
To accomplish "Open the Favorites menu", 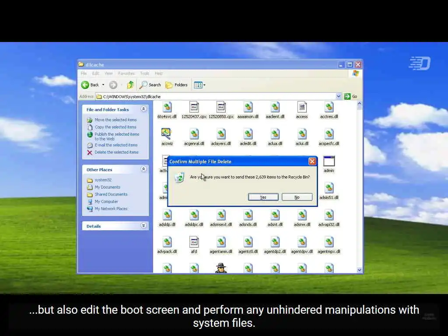I will [x=126, y=73].
